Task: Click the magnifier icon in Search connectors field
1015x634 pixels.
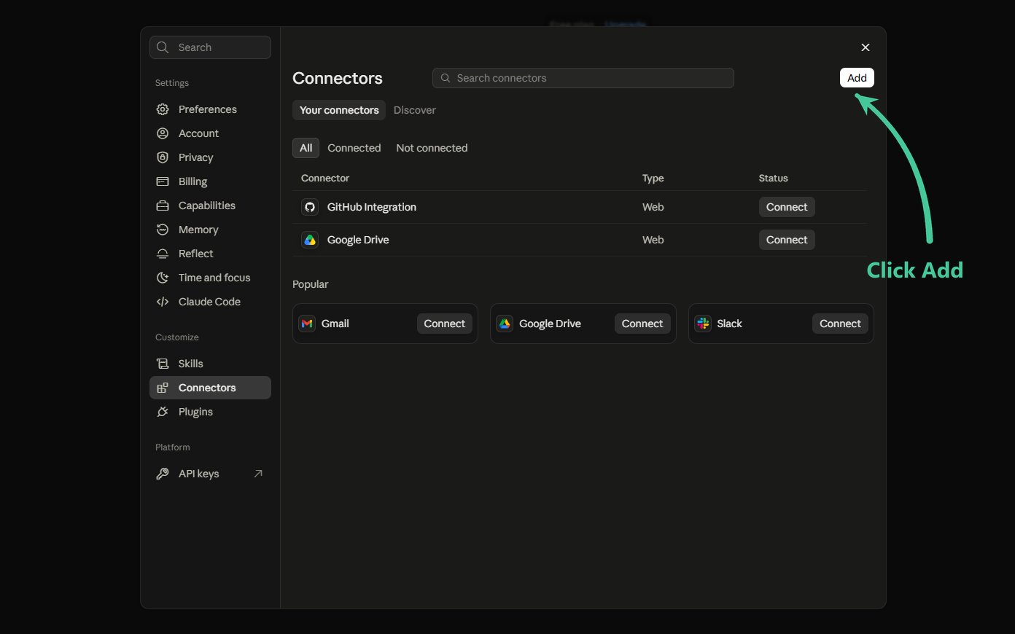Action: point(446,78)
